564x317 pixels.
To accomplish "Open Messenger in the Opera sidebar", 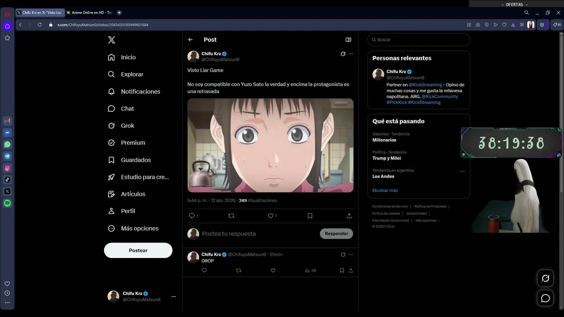I will pyautogui.click(x=7, y=133).
